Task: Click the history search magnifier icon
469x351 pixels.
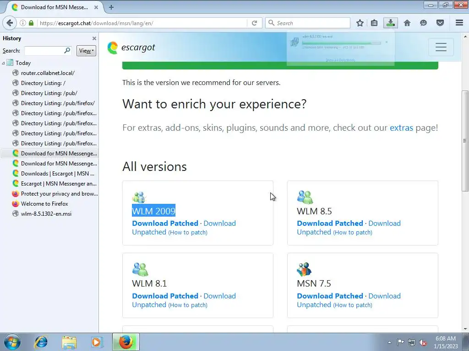Action: (67, 50)
